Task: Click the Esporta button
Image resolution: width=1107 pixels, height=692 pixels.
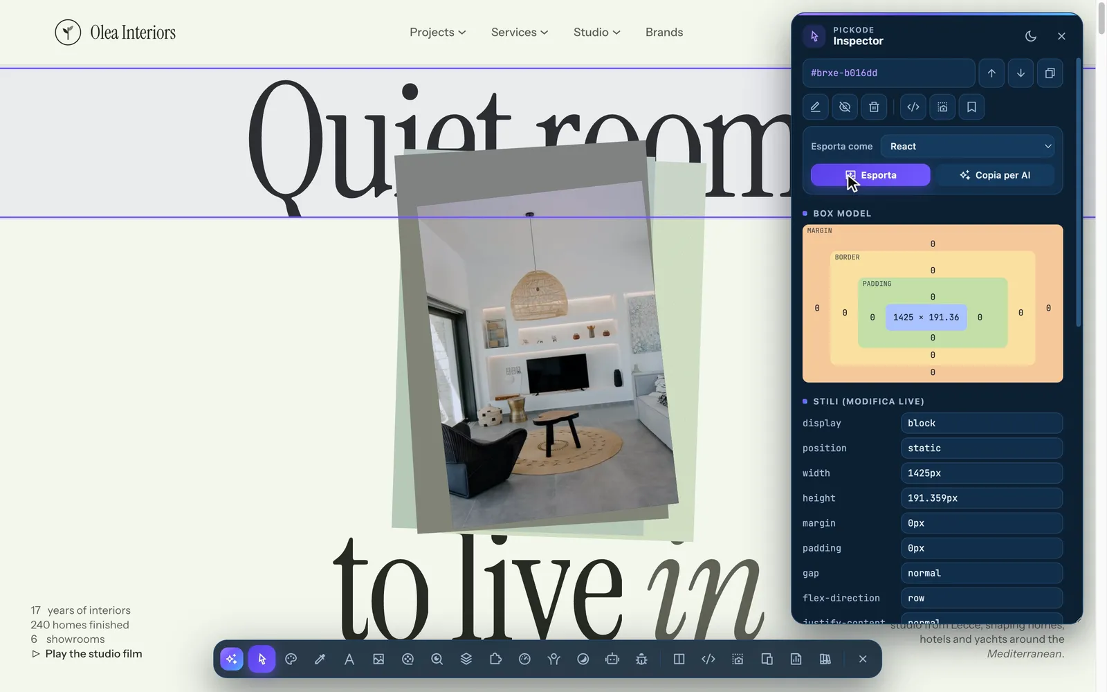Action: point(870,175)
